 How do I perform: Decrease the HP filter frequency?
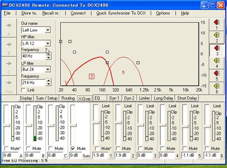point(49,58)
